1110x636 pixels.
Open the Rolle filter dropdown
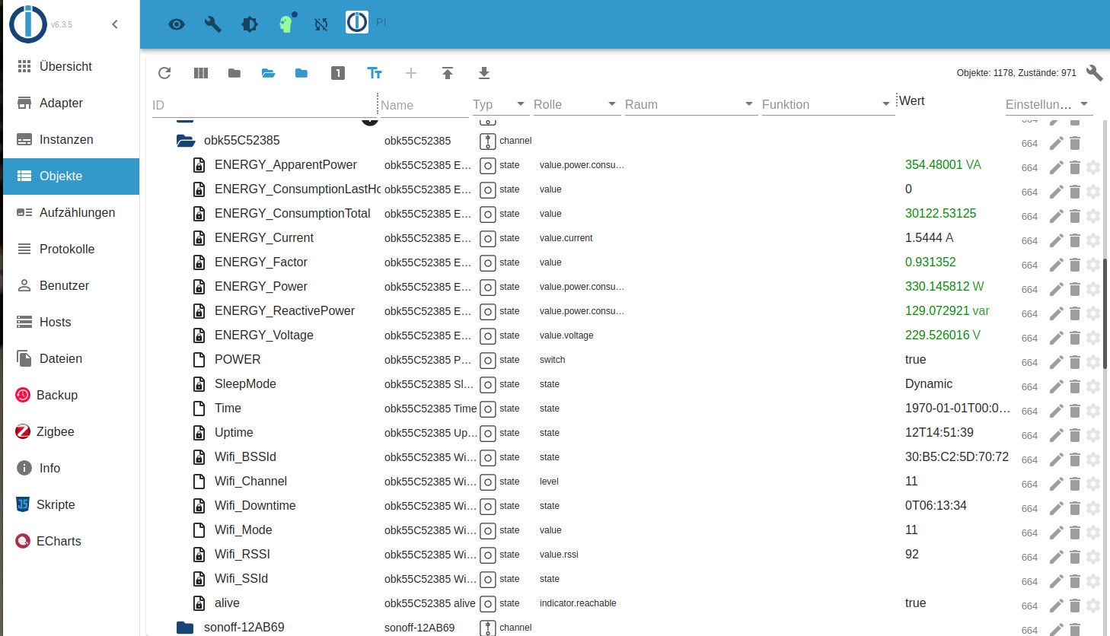click(x=576, y=104)
